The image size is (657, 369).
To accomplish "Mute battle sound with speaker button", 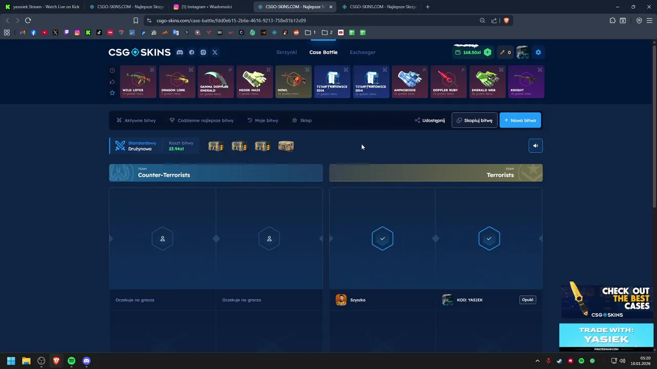I will pos(535,146).
